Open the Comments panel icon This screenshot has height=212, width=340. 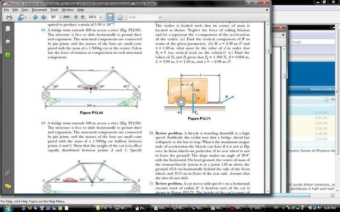point(8,186)
